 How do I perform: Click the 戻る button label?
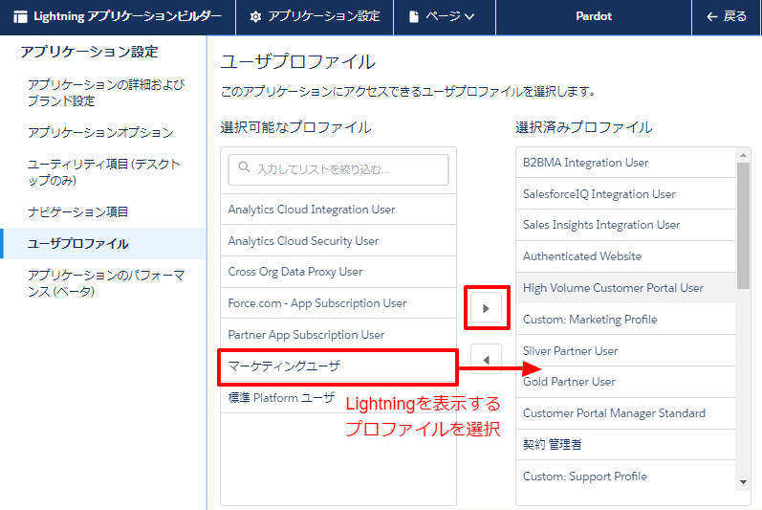pos(734,16)
